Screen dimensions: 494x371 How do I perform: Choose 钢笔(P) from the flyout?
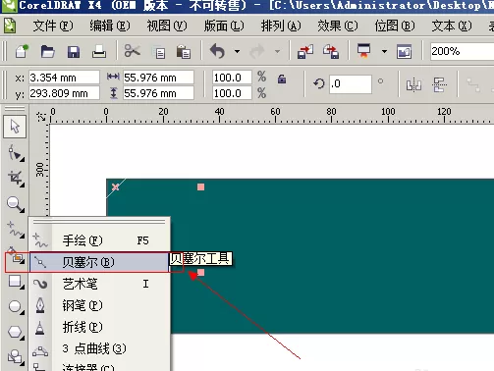(99, 305)
